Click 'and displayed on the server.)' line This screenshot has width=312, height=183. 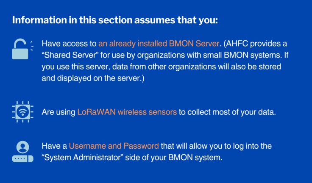[93, 78]
